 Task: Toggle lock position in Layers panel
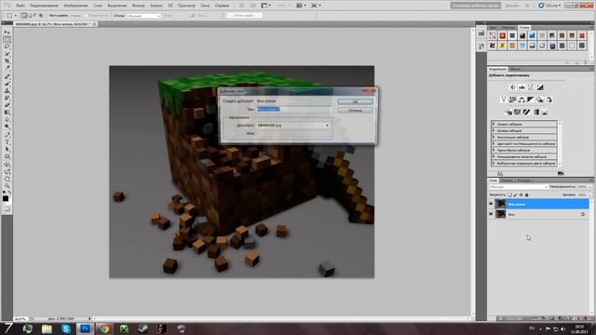[x=521, y=194]
